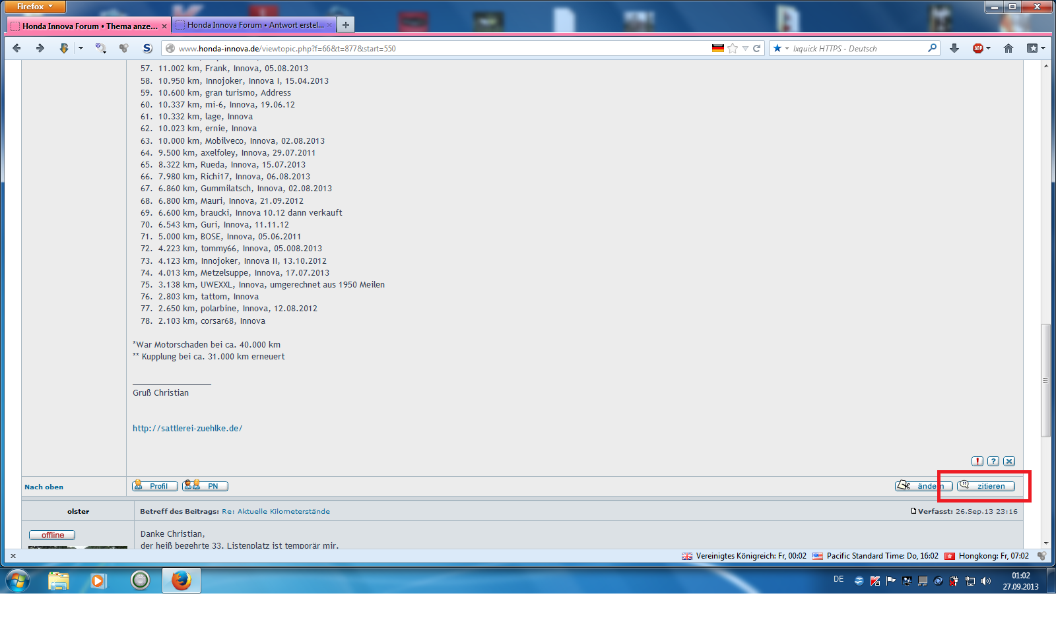Open the sattlerei-zuehlke.de signature link
The width and height of the screenshot is (1056, 641).
(x=187, y=428)
